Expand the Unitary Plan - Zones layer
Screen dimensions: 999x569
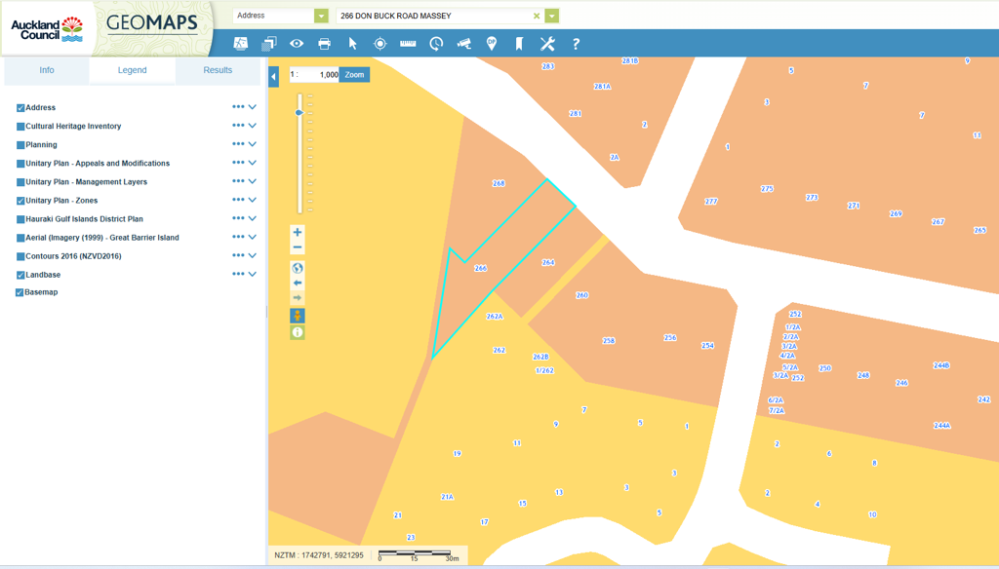pos(253,201)
